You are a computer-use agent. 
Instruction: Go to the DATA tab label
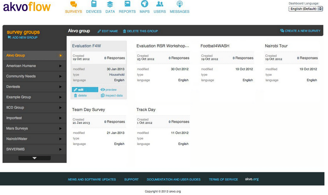[110, 11]
